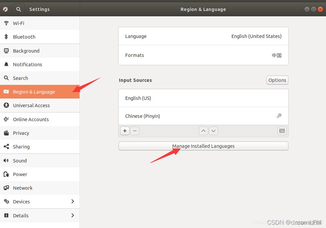Click the Sound speaker icon

coord(6,160)
